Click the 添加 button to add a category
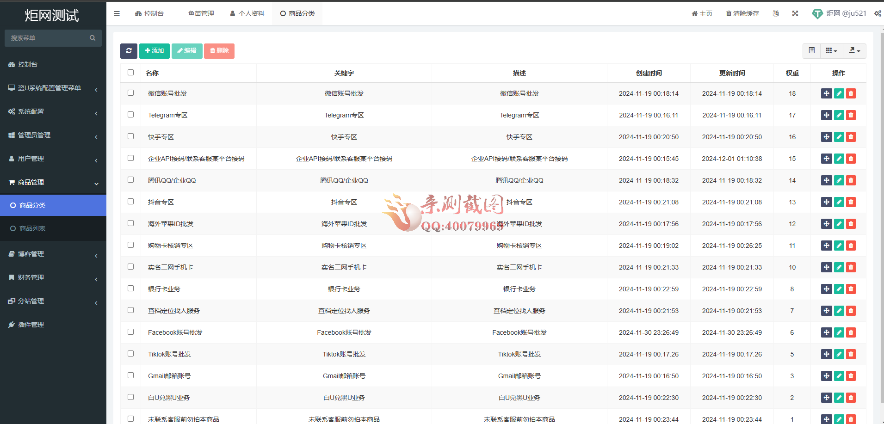 [x=155, y=51]
